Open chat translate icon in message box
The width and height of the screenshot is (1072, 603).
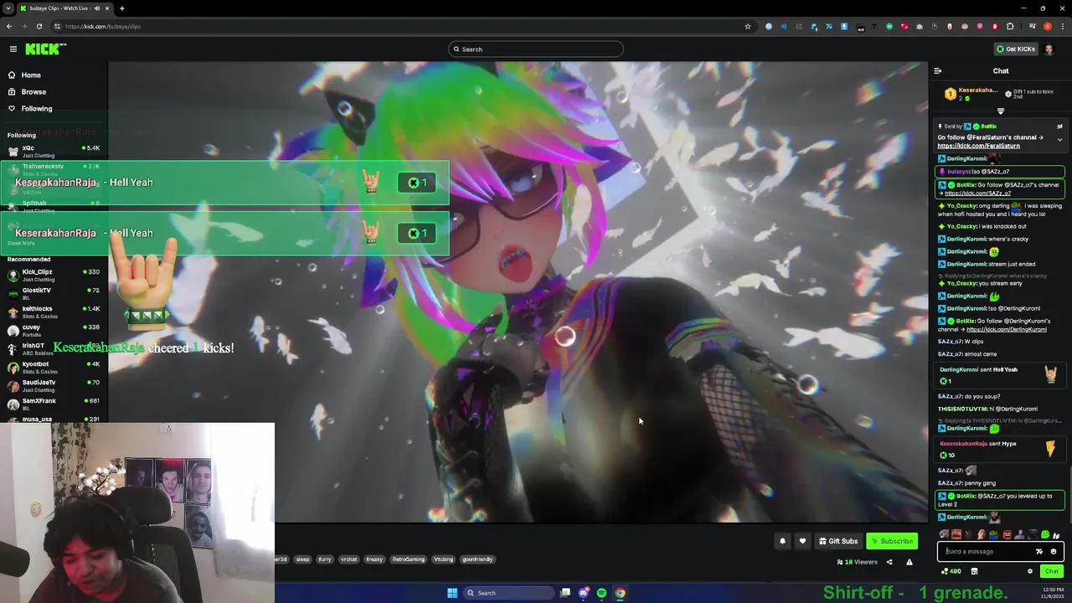[x=1039, y=552]
